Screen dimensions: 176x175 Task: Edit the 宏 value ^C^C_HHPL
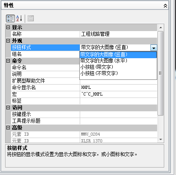coord(119,94)
